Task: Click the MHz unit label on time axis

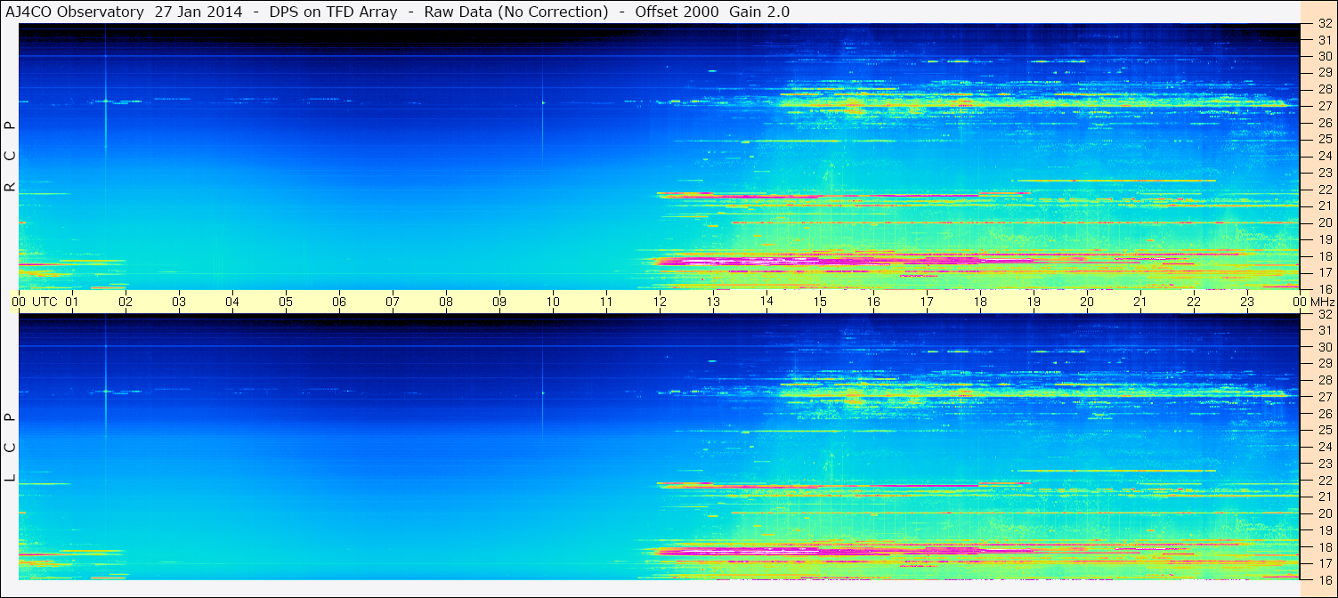Action: coord(1324,302)
